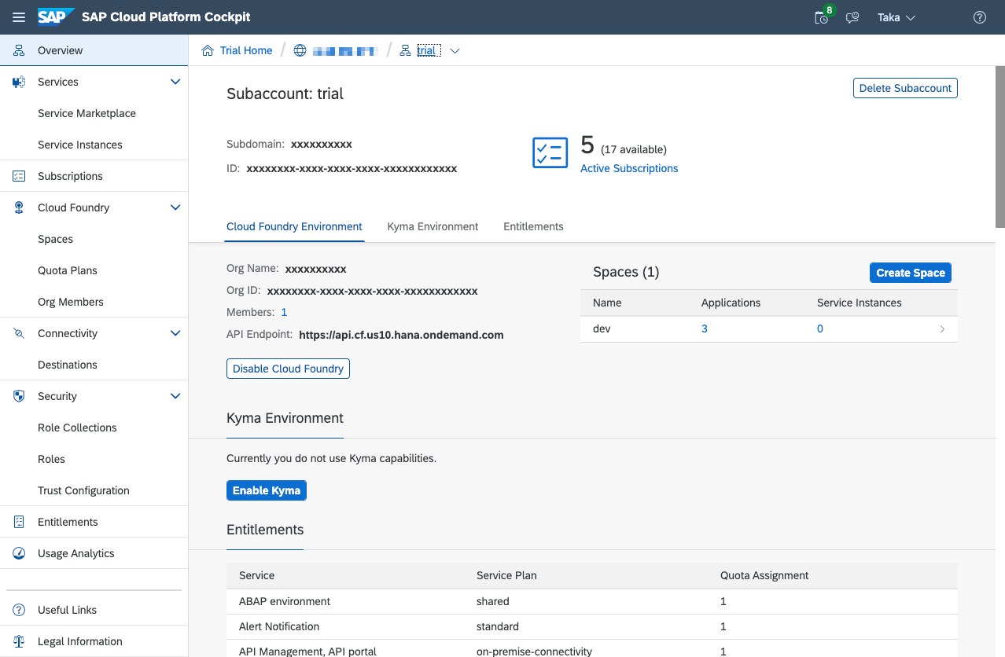
Task: Open Org Members in sidebar
Action: 71,302
